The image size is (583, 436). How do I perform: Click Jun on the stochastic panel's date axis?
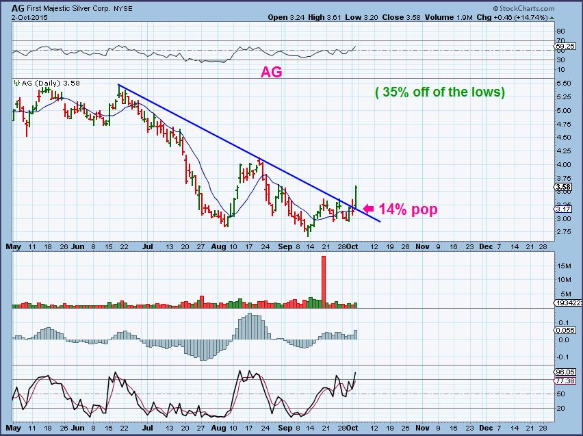(x=78, y=428)
